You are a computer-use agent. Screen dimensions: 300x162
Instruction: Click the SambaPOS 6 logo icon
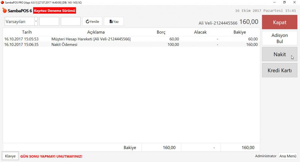[x=4, y=11]
